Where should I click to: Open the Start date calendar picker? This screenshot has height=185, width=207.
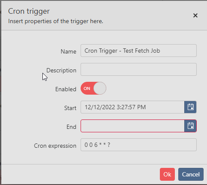(190, 107)
